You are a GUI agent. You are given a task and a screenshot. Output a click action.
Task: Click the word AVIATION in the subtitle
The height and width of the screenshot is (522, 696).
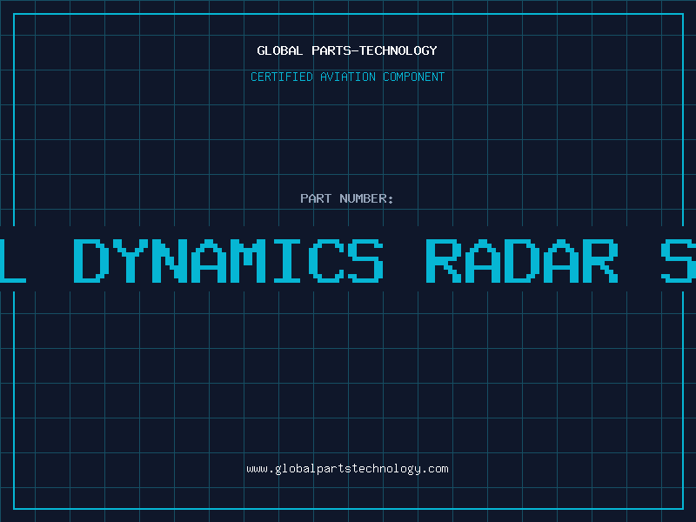tap(348, 77)
